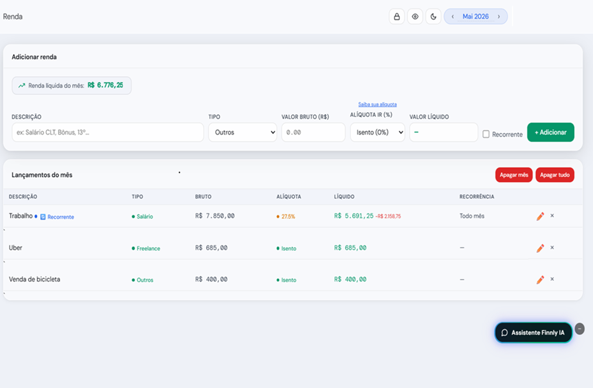Open the Saiba sua alíquota link
The height and width of the screenshot is (388, 593).
tap(377, 104)
